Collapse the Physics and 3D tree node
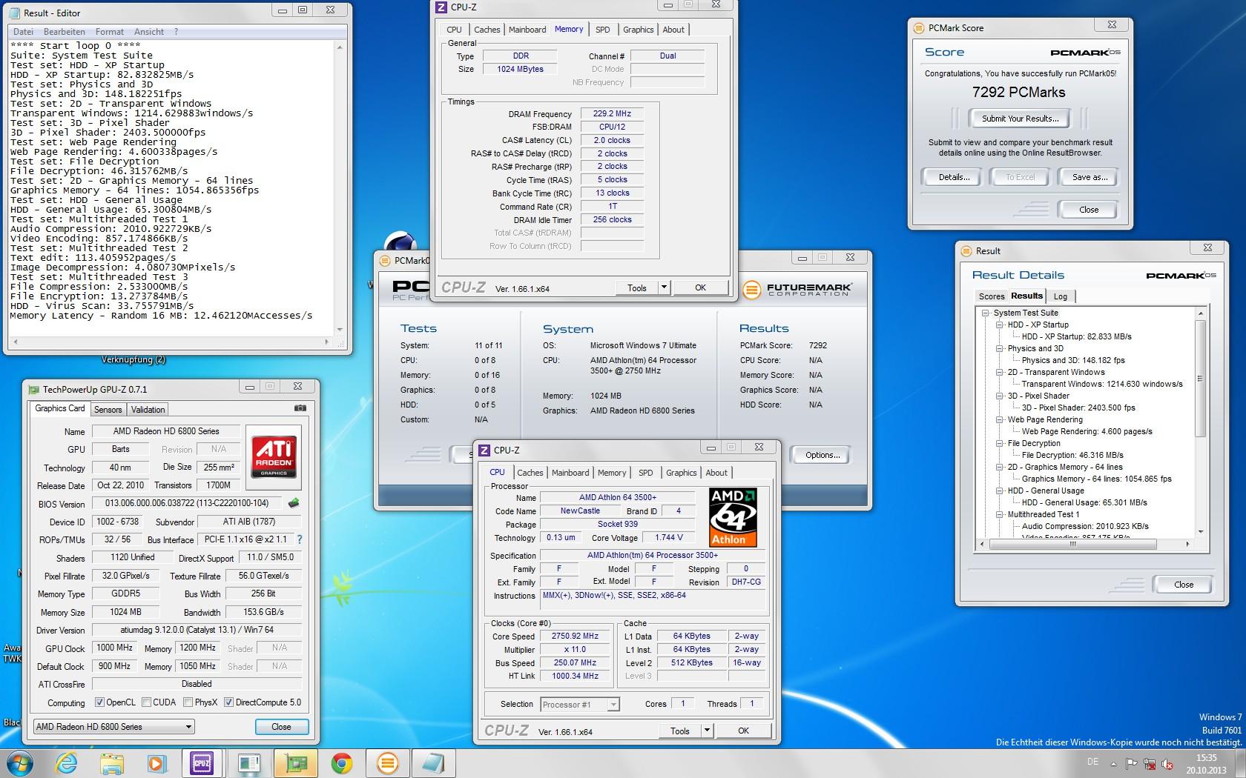Viewport: 1246px width, 778px height. click(1000, 348)
